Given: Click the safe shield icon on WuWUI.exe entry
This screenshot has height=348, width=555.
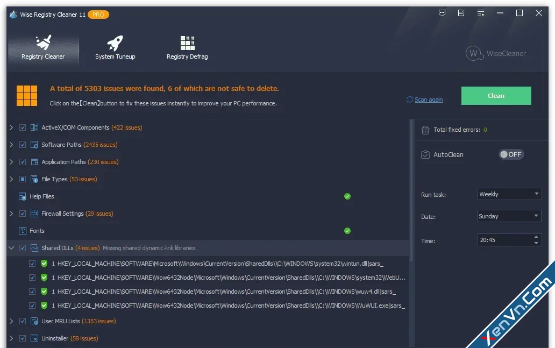Looking at the screenshot, I should click(44, 305).
